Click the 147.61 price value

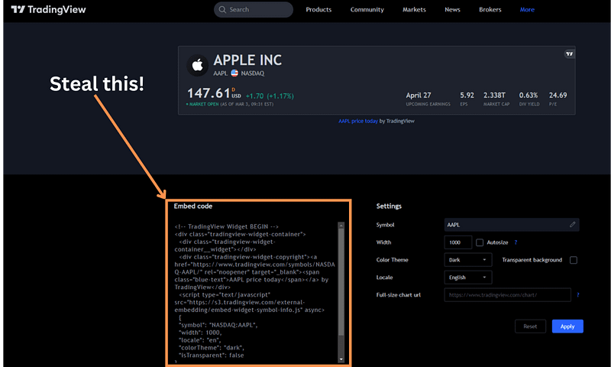pos(209,93)
